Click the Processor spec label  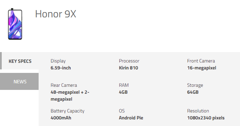click(129, 61)
